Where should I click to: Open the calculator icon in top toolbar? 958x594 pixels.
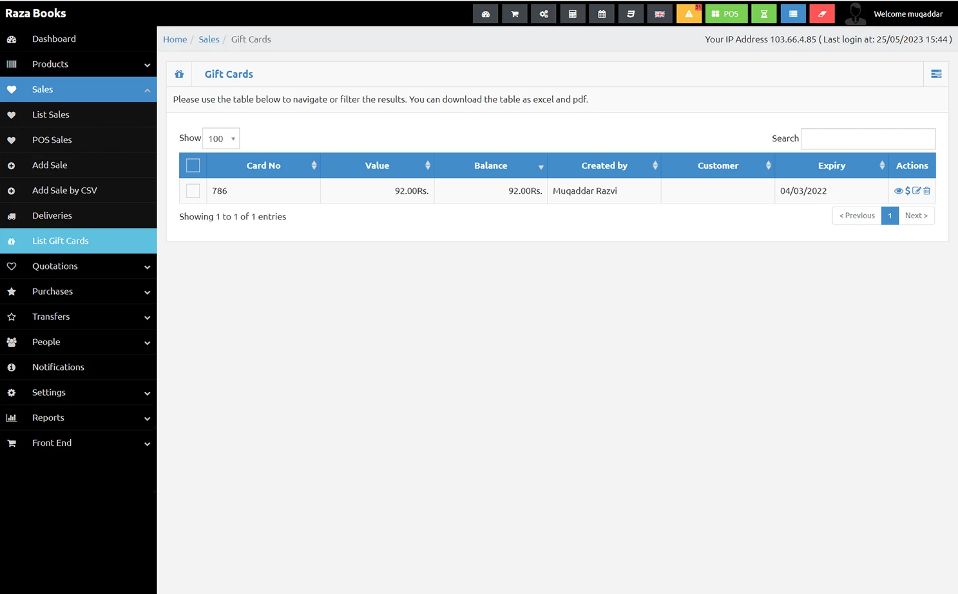point(572,14)
